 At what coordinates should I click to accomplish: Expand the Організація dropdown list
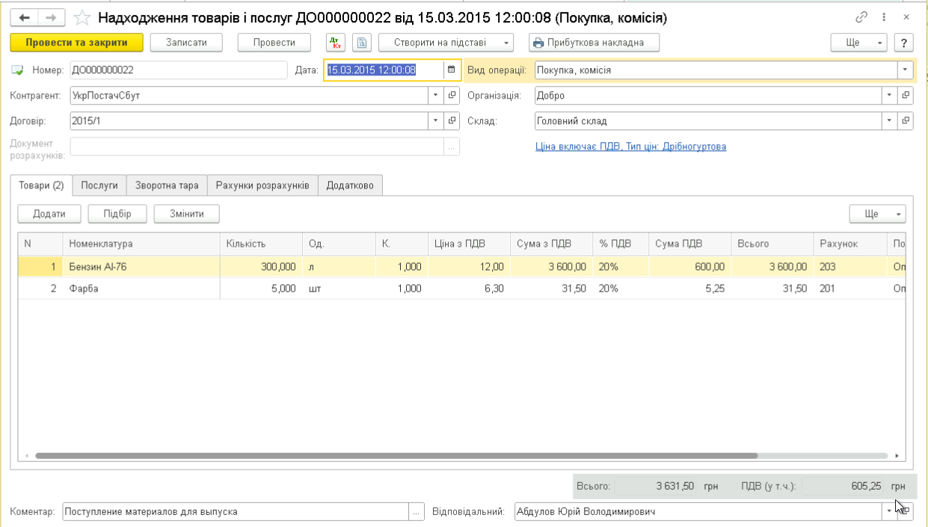889,96
